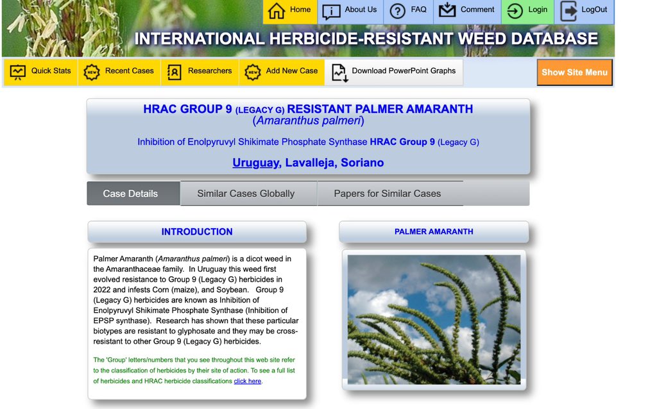Open the About Us page
The height and width of the screenshot is (409, 657).
point(350,12)
